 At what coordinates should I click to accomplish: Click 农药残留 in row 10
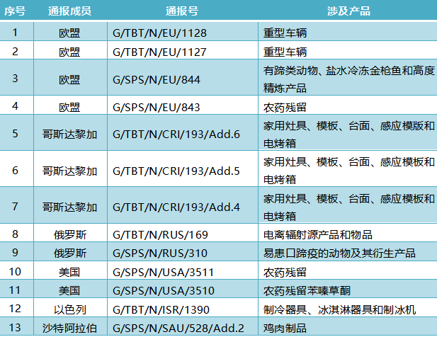(285, 272)
